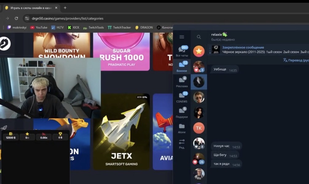Open chat with sunglasses man avatar
This screenshot has width=309, height=184.
[x=199, y=97]
